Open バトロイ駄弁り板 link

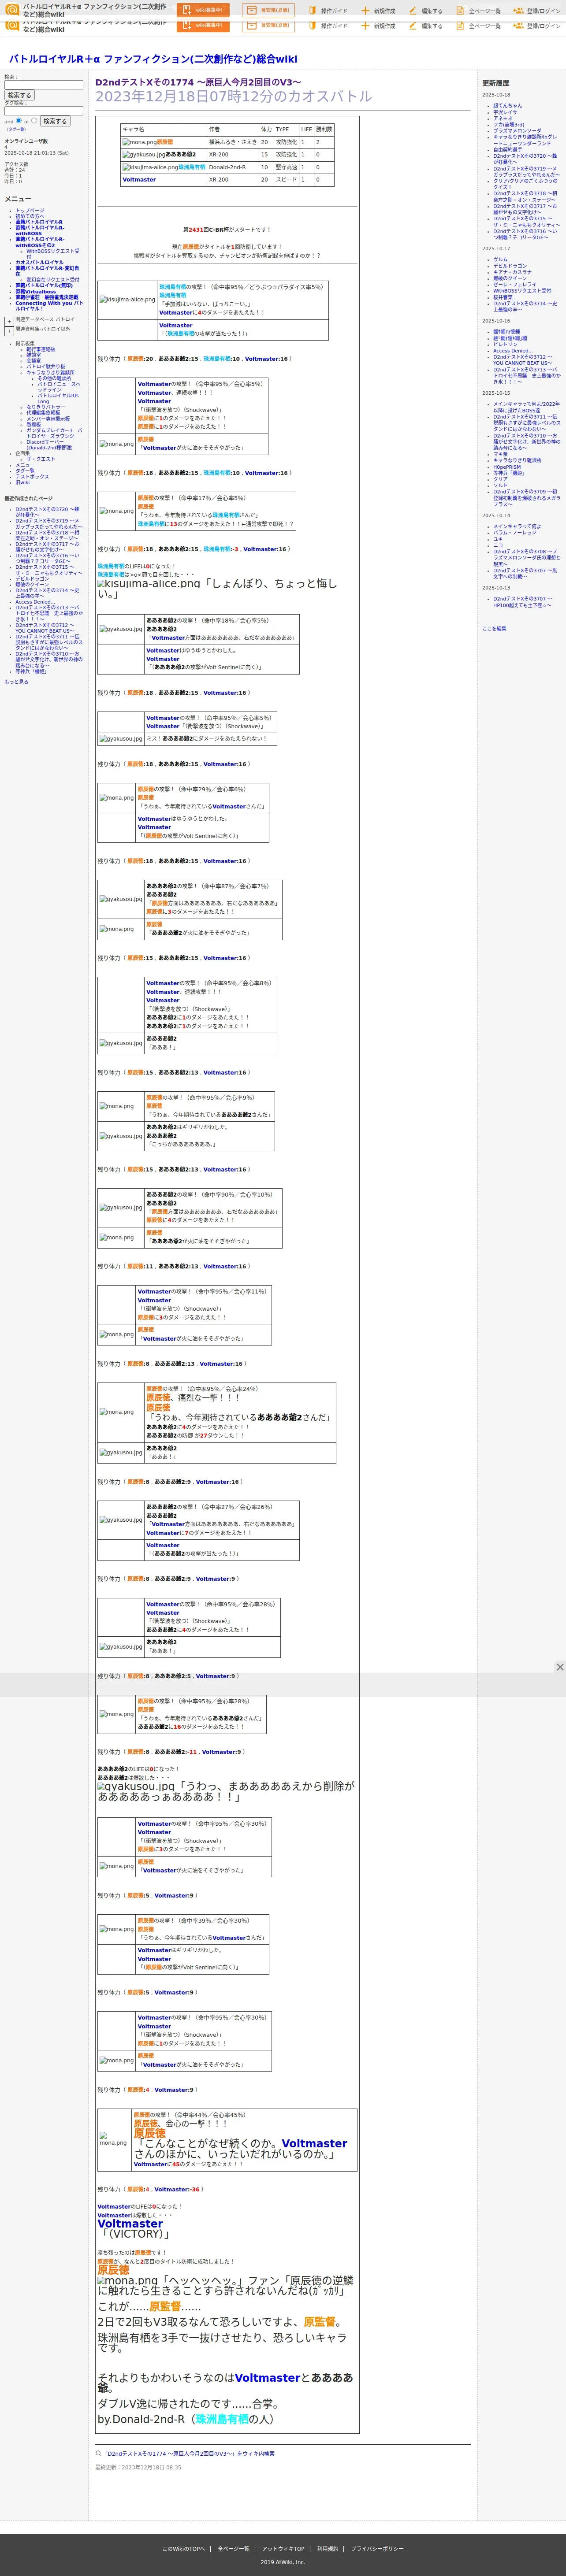(x=46, y=366)
